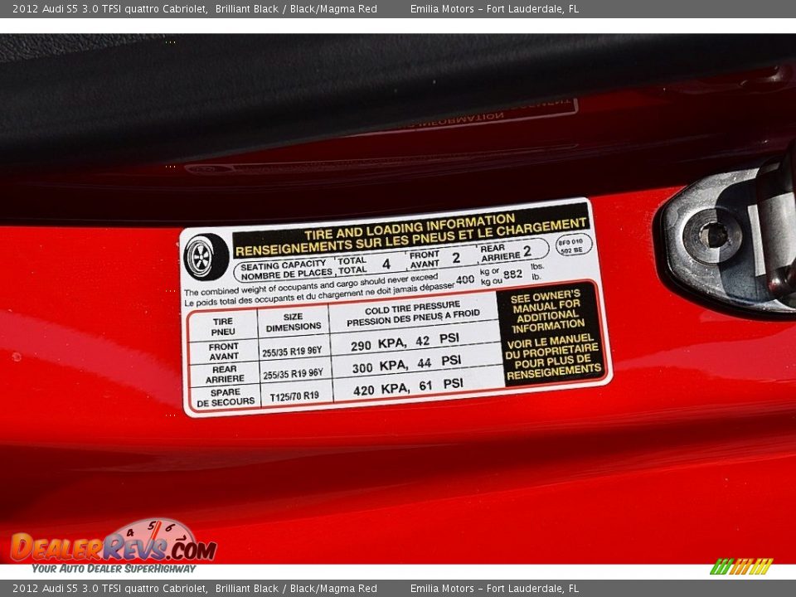Click the tire icon on the label
Image resolution: width=796 pixels, height=597 pixels.
(x=202, y=256)
